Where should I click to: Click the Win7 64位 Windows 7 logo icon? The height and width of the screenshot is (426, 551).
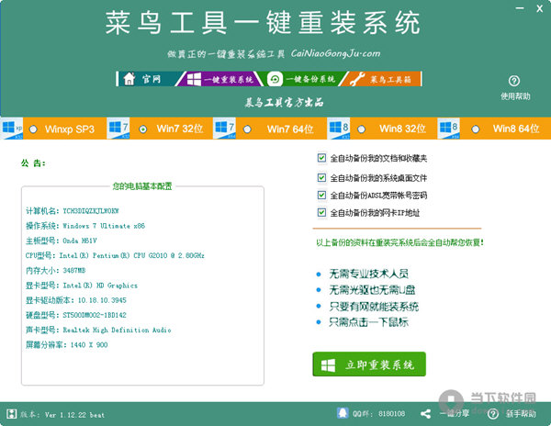[224, 129]
